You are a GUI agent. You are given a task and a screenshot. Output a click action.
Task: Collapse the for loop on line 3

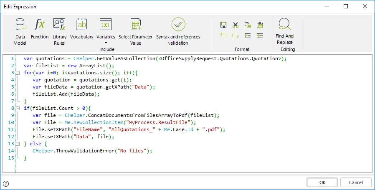(18, 73)
